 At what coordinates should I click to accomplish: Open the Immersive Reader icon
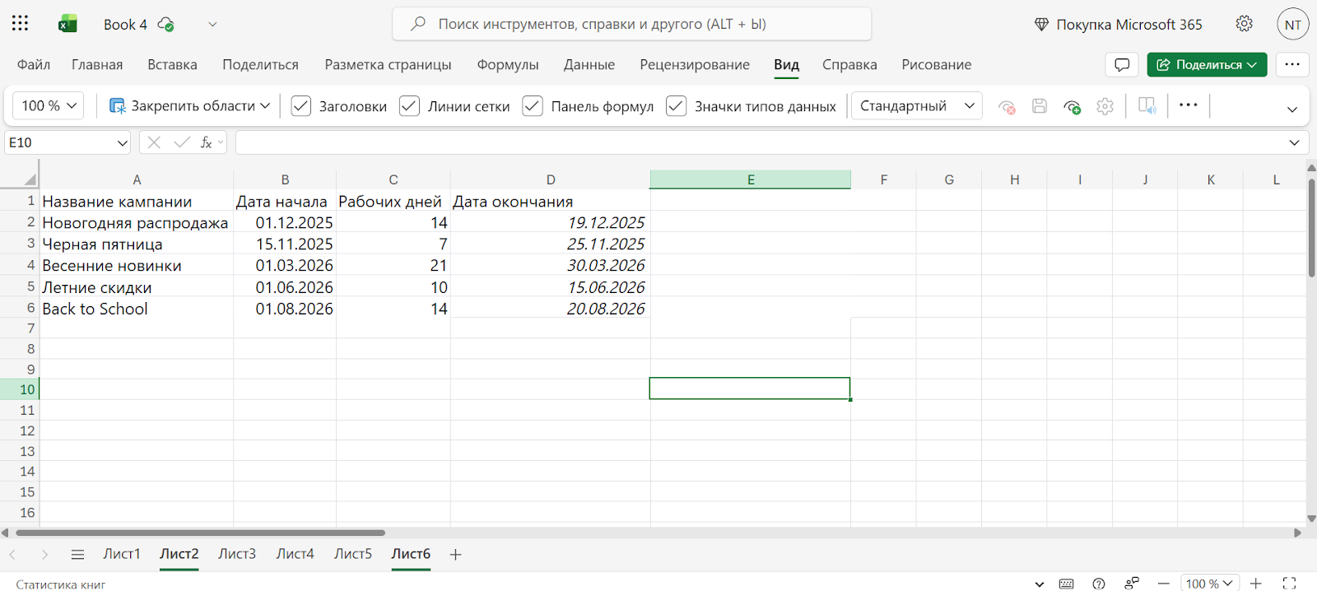pos(1147,106)
